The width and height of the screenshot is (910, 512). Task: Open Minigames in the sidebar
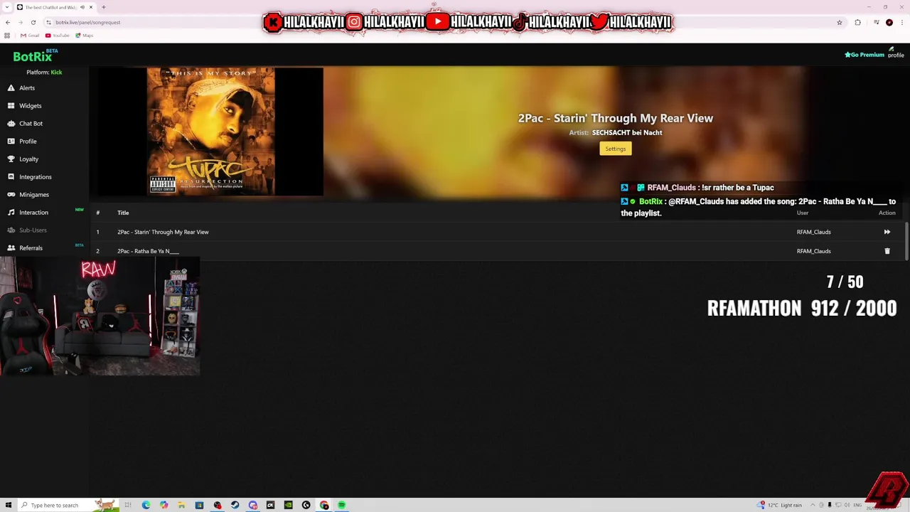tap(28, 195)
